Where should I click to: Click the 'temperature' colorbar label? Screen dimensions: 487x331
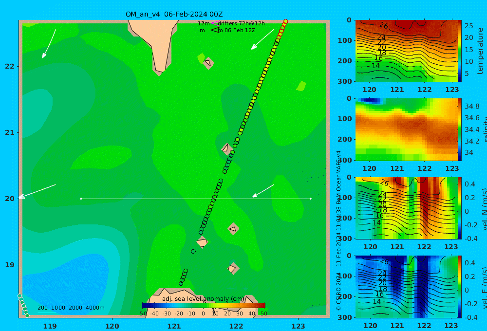tap(480, 51)
